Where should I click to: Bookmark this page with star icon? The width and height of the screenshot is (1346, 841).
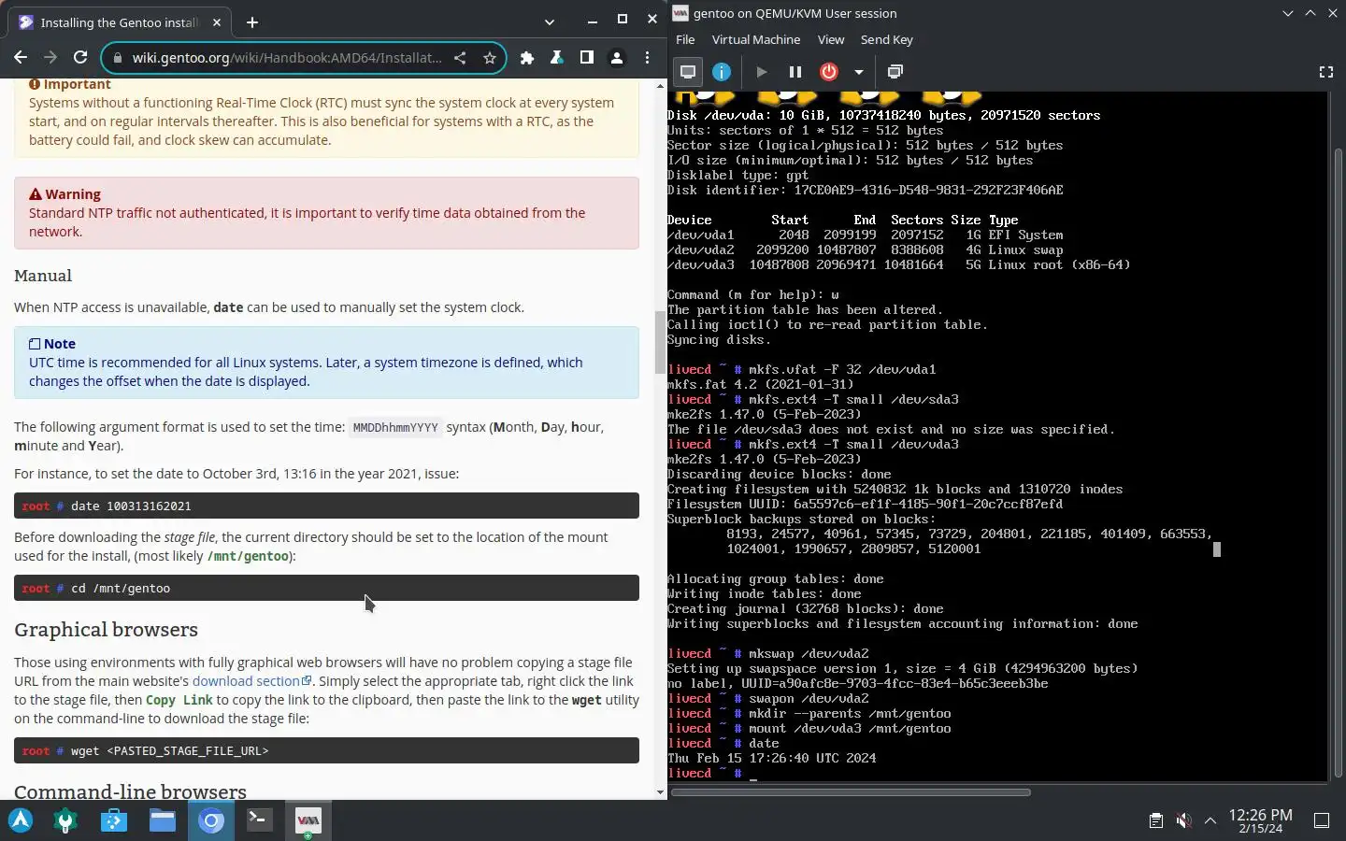[x=489, y=58]
